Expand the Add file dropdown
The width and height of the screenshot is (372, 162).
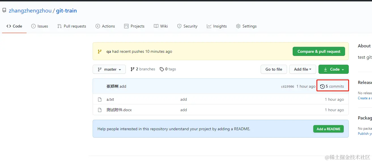[x=303, y=69]
